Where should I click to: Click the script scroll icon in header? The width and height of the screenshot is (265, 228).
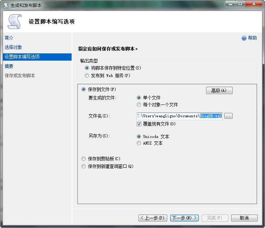click(x=15, y=21)
